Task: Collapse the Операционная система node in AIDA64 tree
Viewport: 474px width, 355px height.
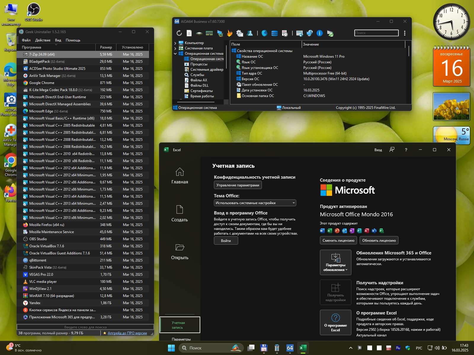Action: 175,54
